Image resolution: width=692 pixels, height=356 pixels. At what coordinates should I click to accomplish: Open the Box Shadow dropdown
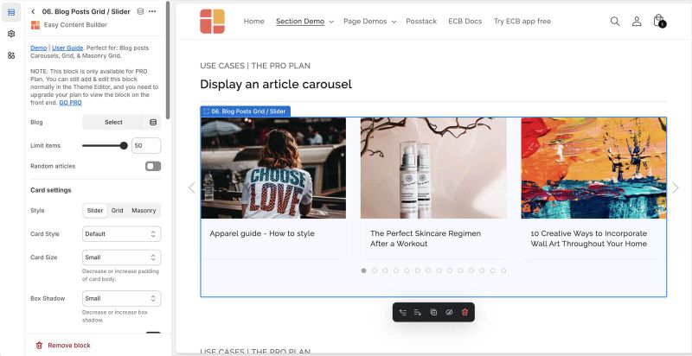[x=121, y=299]
